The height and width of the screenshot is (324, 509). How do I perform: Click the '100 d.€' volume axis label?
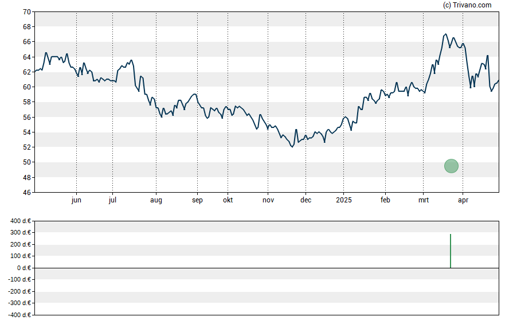[21, 256]
